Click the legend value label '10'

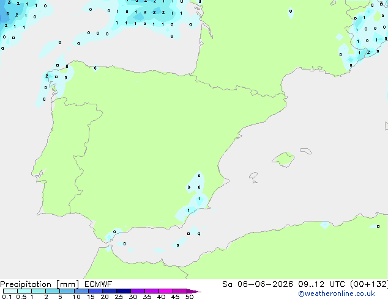76,297
